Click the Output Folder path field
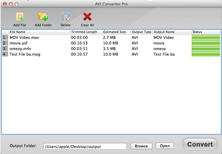 coord(85,146)
